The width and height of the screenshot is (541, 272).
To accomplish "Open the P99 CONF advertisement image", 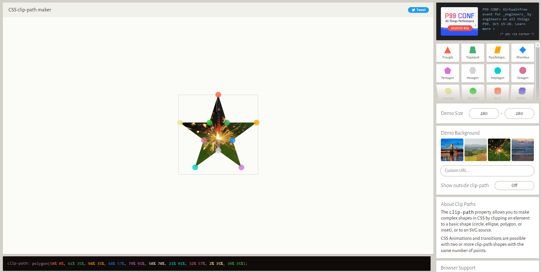I will point(459,21).
